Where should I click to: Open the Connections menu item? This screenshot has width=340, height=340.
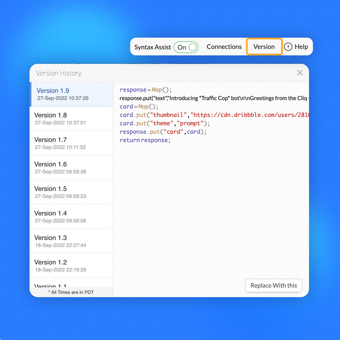(224, 47)
